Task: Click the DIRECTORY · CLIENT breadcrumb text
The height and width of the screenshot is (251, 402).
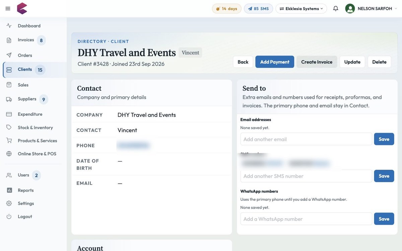Action: (103, 41)
